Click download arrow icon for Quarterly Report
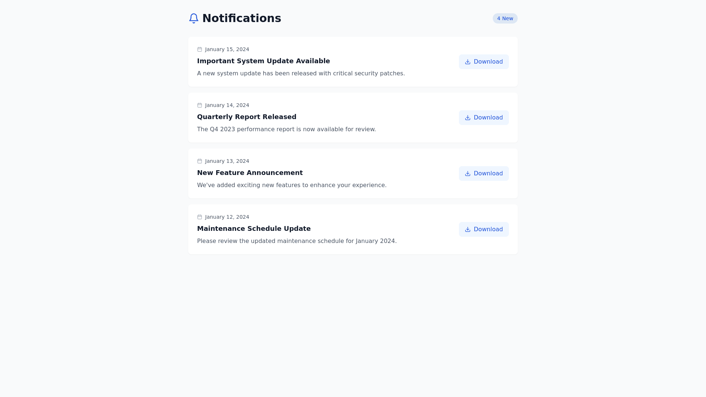 point(468,118)
